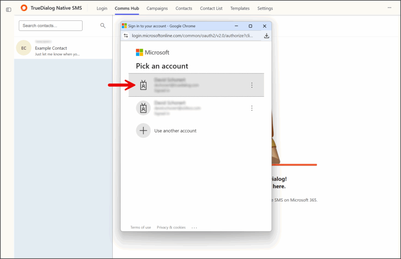401x259 pixels.
Task: Select the second account badge icon
Action: pyautogui.click(x=143, y=108)
